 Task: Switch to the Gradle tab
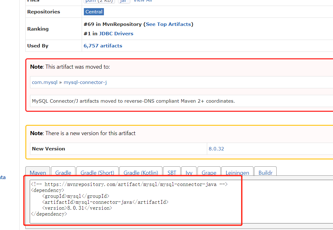click(63, 172)
